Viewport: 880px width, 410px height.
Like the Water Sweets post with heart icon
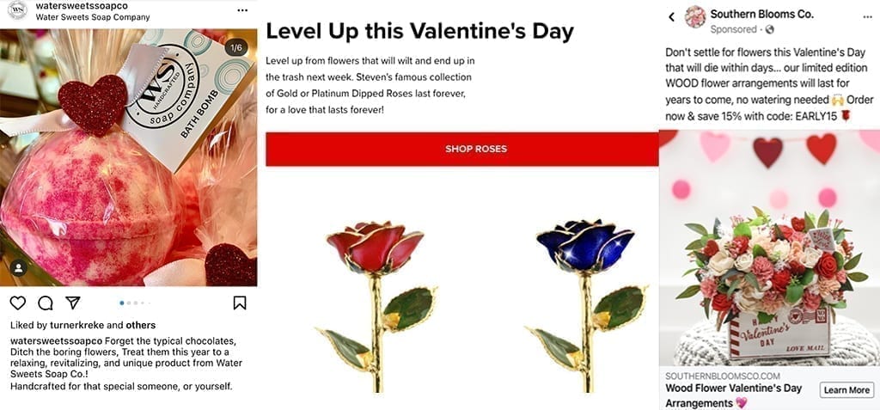(18, 303)
